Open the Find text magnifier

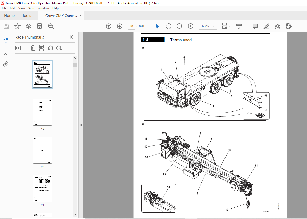point(51,26)
